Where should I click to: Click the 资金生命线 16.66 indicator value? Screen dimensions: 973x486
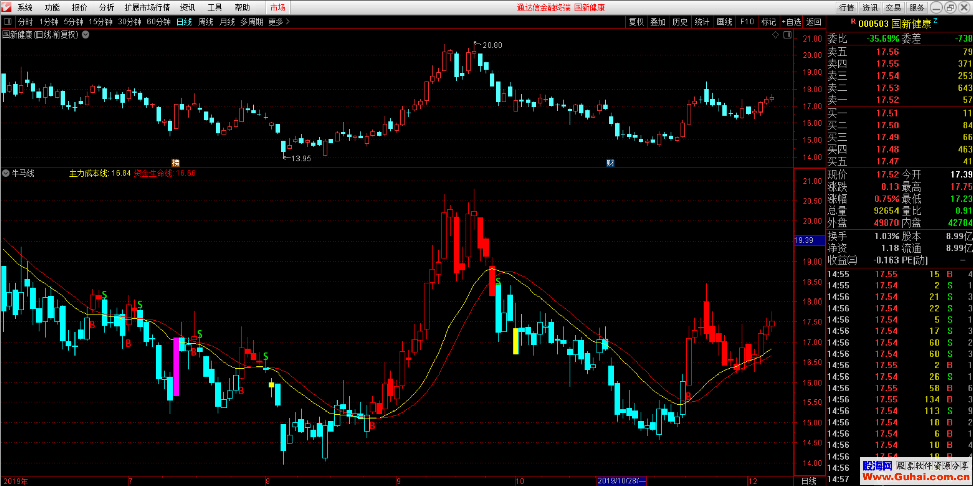coord(165,173)
